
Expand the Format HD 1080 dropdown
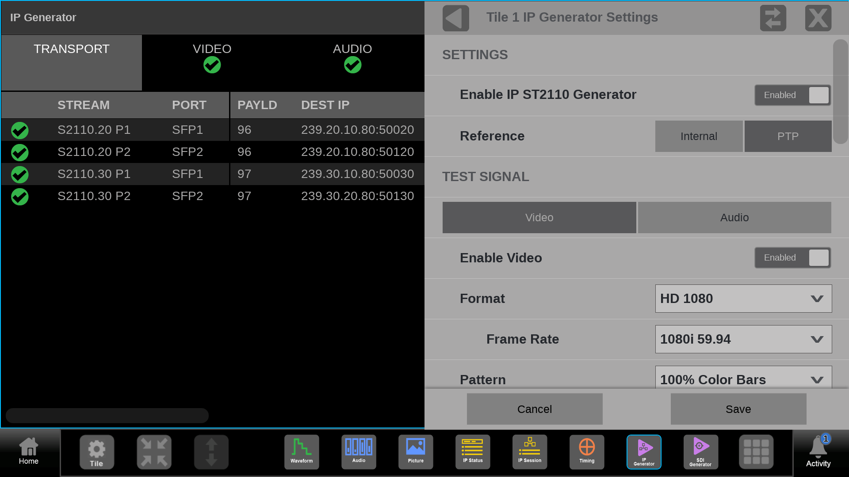[x=743, y=299]
